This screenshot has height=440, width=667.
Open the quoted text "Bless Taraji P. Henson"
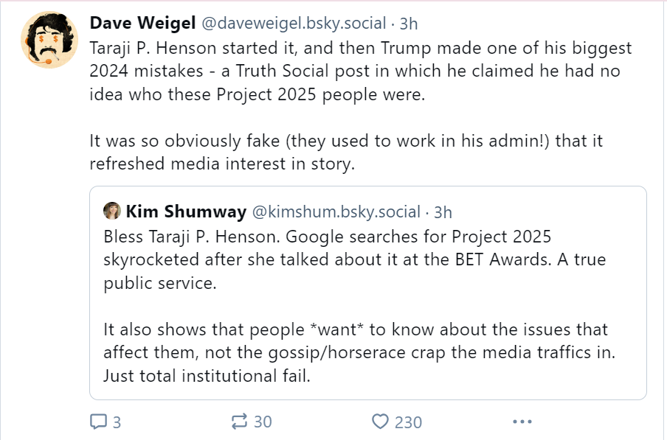(x=354, y=259)
